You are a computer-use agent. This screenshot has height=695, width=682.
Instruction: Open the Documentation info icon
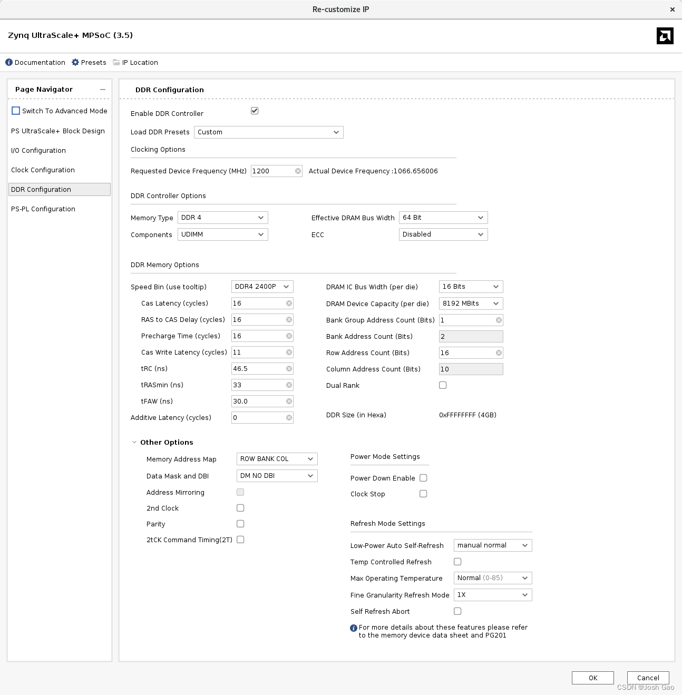(x=9, y=62)
